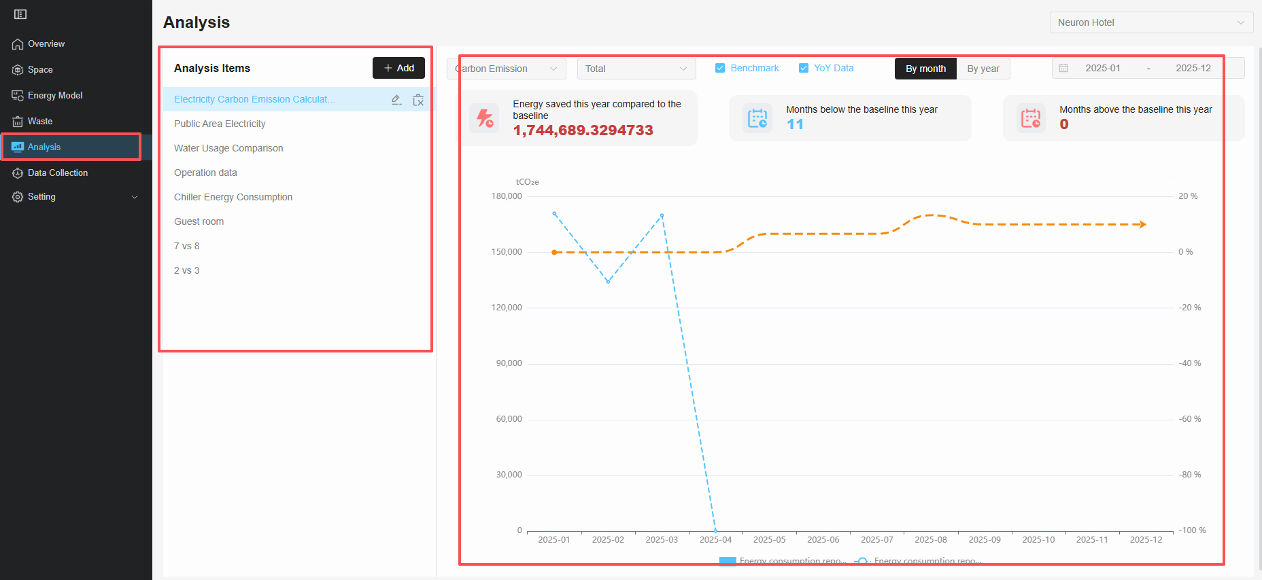Uncheck the YoY Data checkbox
The image size is (1262, 580).
(804, 68)
